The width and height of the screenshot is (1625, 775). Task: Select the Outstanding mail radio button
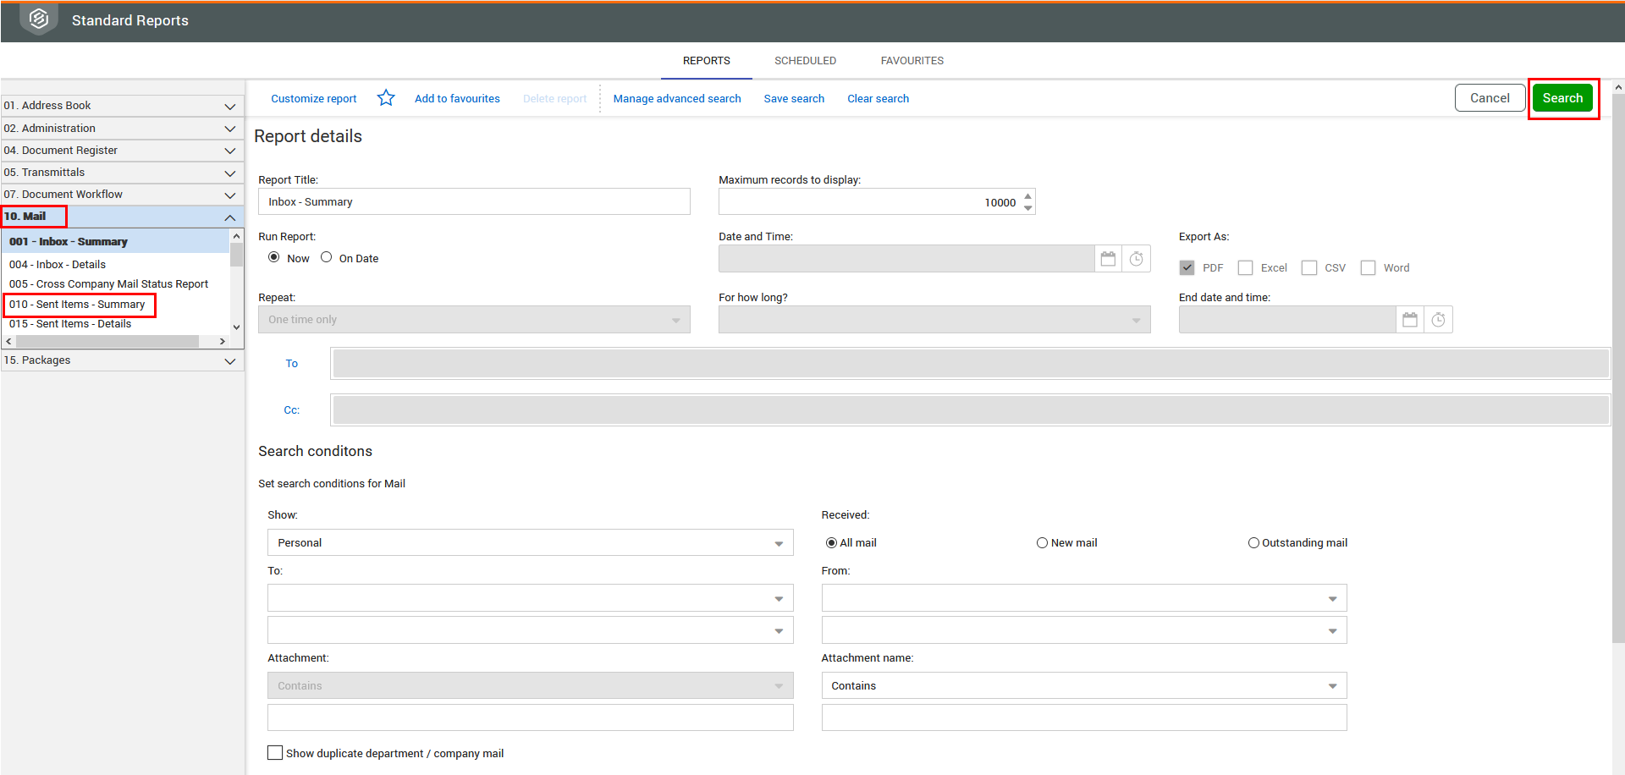1253,543
